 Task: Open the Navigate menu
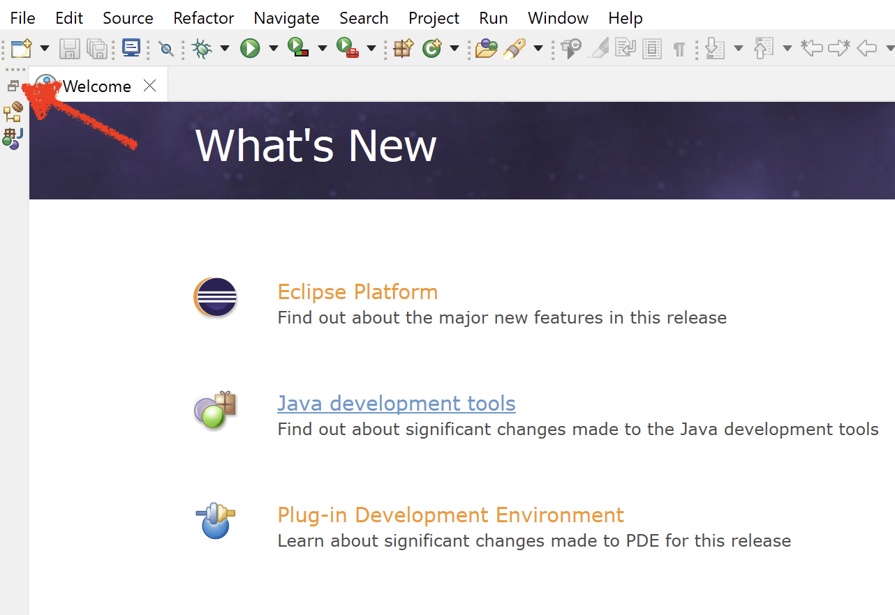click(x=286, y=18)
